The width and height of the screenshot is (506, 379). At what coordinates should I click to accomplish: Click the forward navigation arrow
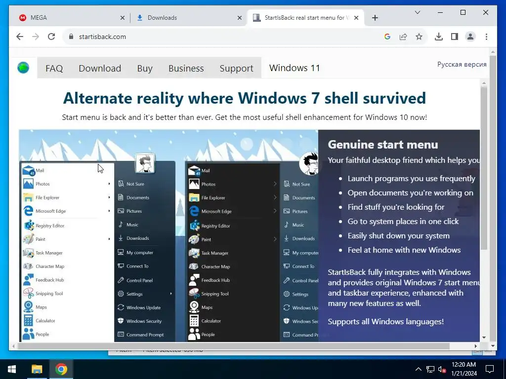pos(36,37)
